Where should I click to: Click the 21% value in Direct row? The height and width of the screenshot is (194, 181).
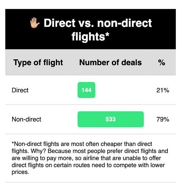click(163, 90)
